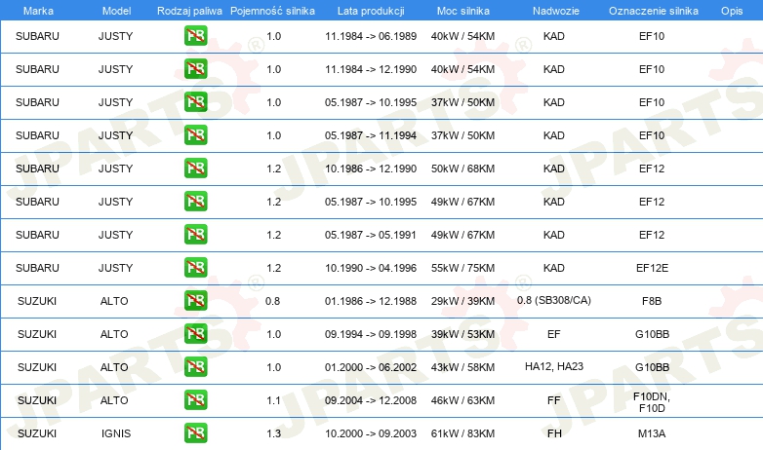This screenshot has height=450, width=763.
Task: Click the petrol fuel icon in the 06.1989 Justy row
Action: (195, 35)
